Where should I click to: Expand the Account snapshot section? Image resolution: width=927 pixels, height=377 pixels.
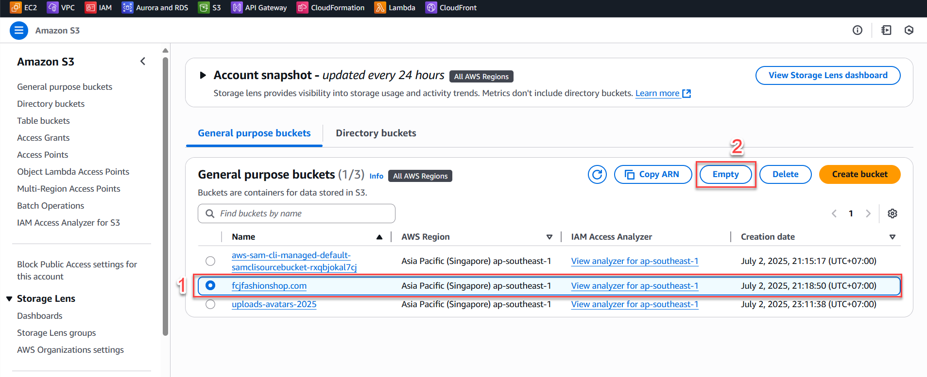(203, 75)
